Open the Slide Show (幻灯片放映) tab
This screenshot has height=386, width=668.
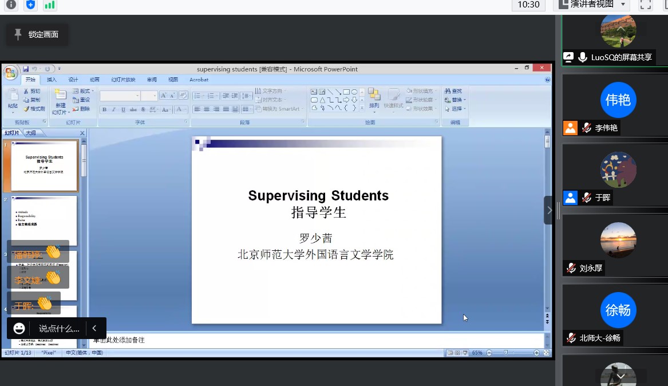point(123,80)
